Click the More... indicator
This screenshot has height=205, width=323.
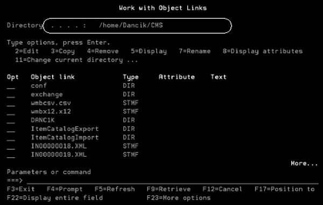[x=304, y=163]
